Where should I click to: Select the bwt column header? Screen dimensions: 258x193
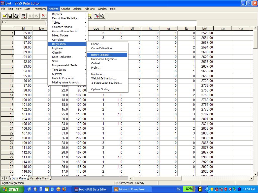tap(205, 29)
